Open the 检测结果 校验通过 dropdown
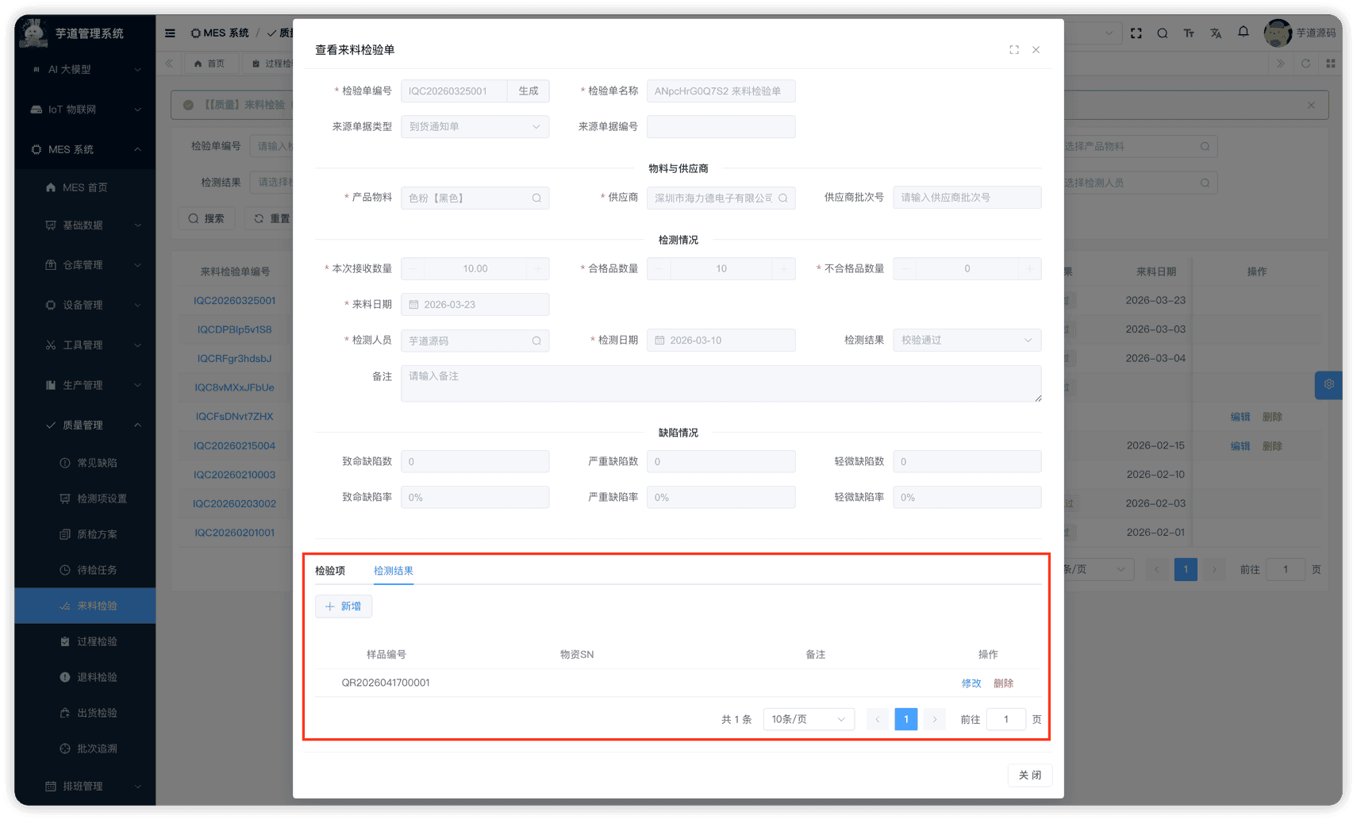The height and width of the screenshot is (820, 1357). pyautogui.click(x=966, y=341)
